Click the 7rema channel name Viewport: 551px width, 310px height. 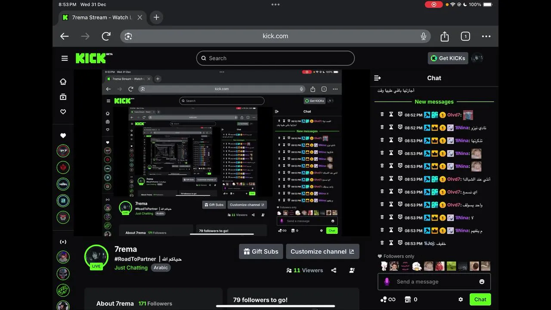[126, 249]
